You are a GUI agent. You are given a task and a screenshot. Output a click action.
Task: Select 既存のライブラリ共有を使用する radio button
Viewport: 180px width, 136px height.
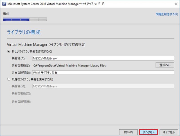pyautogui.click(x=9, y=79)
